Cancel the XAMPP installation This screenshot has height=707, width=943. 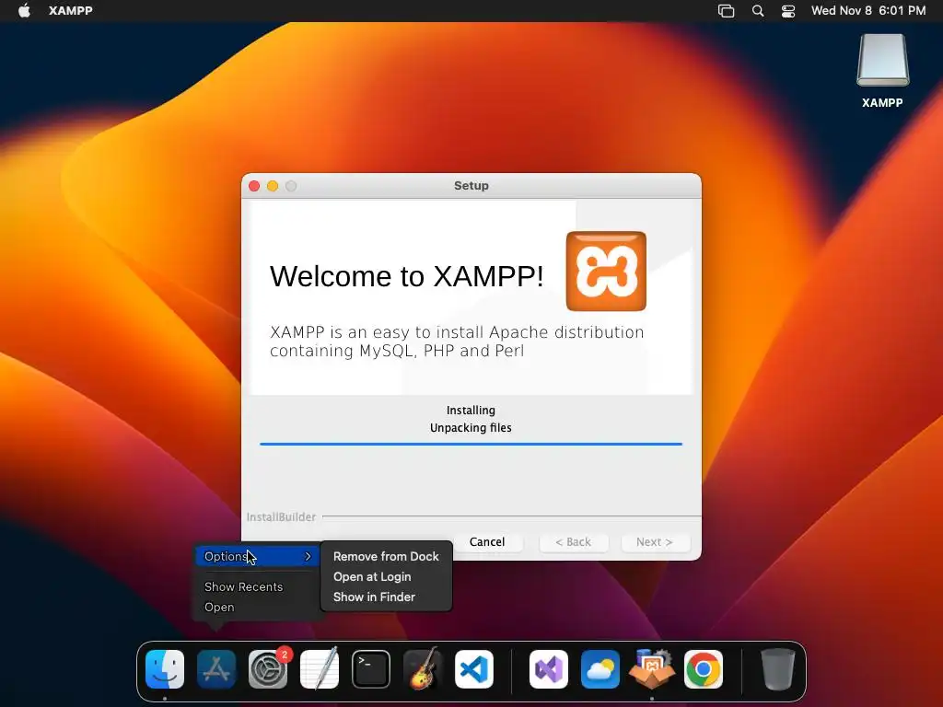(487, 541)
